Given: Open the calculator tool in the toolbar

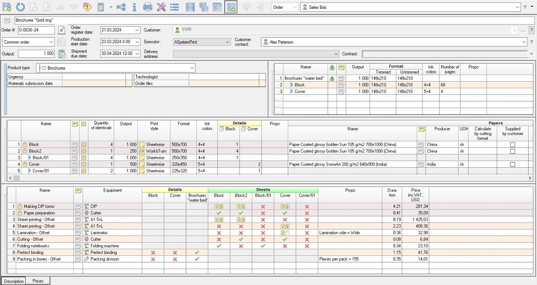Looking at the screenshot, I should click(x=101, y=7).
